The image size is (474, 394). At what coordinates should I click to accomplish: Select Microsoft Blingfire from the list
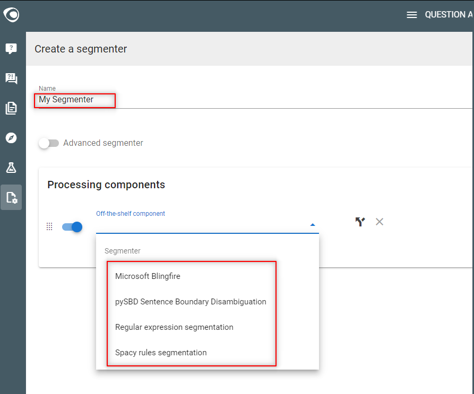click(x=147, y=276)
